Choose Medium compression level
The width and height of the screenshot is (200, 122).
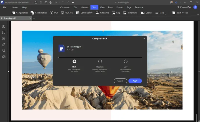100,61
